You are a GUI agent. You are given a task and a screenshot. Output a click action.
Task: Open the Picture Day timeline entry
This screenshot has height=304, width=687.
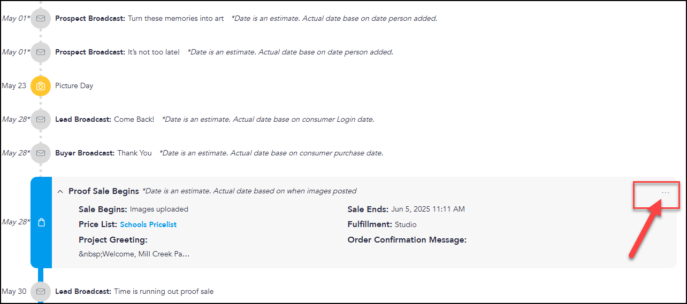tap(74, 85)
